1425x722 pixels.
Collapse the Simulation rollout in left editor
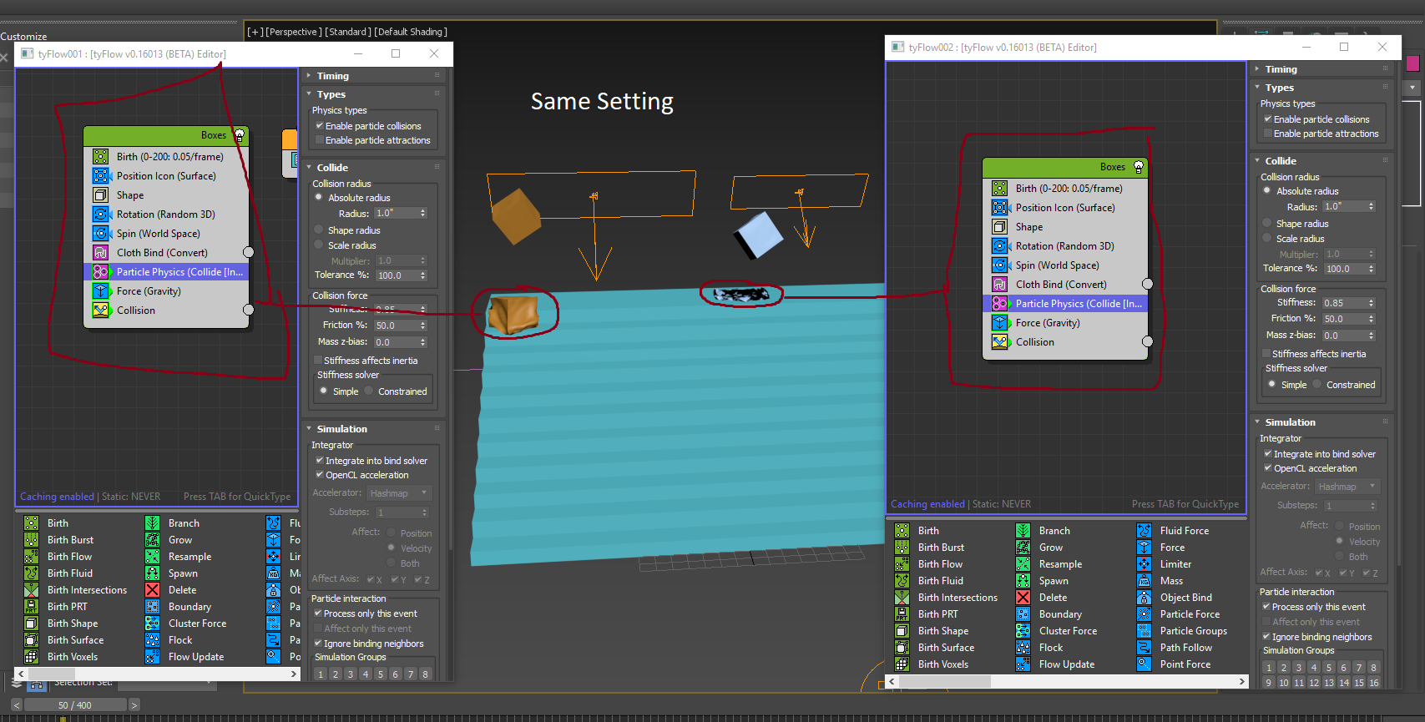[x=341, y=429]
